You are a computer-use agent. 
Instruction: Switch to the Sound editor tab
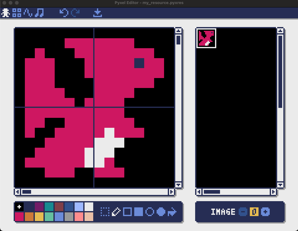pyautogui.click(x=28, y=13)
